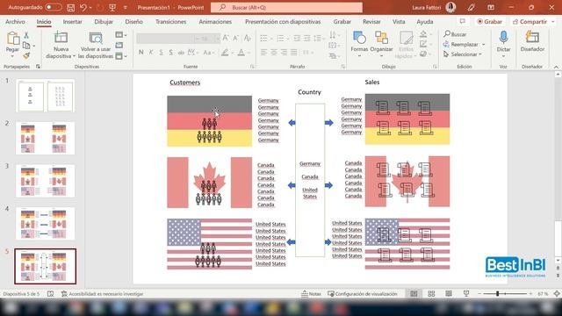The width and height of the screenshot is (562, 316).
Task: Start slideshow from status bar icon
Action: (466, 294)
